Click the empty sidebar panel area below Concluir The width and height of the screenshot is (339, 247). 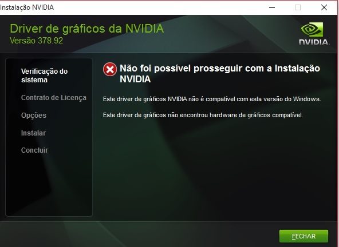49,186
